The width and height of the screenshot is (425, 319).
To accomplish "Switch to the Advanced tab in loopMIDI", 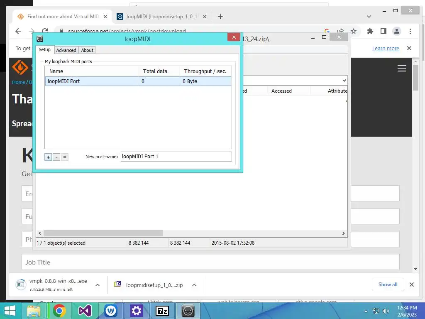I will (x=66, y=50).
